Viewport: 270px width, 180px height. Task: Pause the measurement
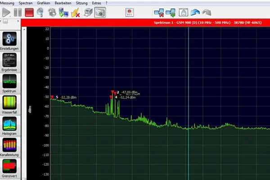[17, 12]
